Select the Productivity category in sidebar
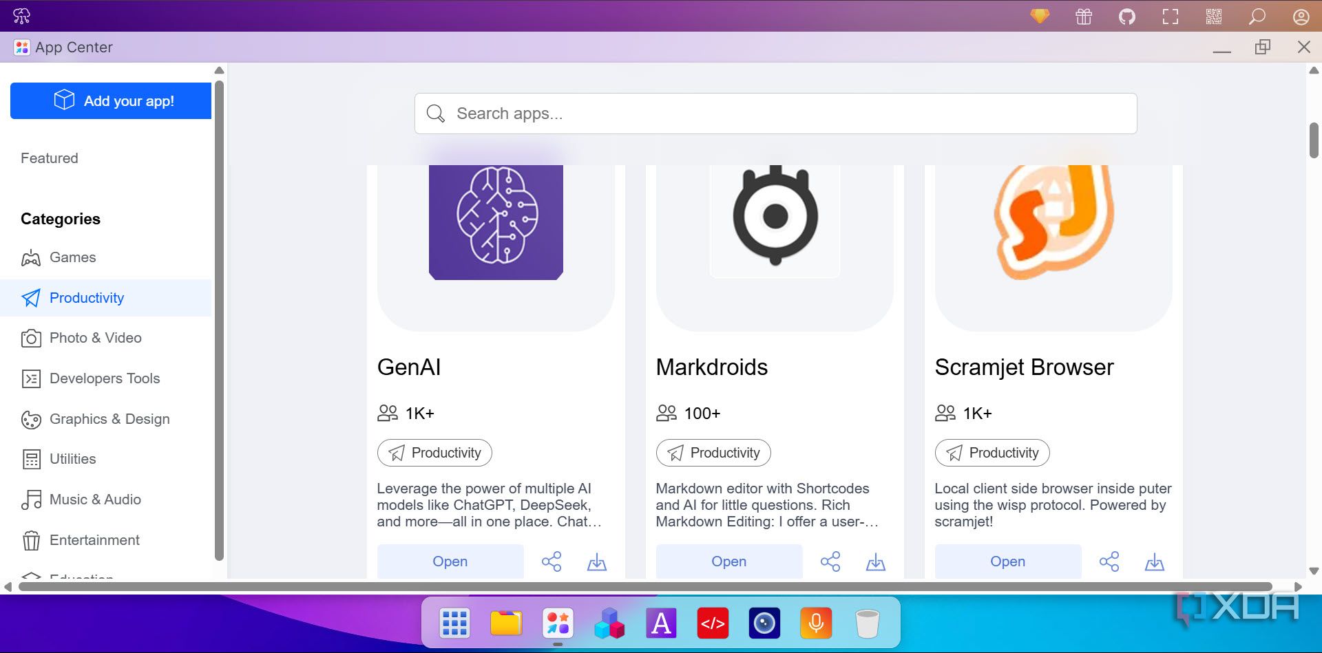 (x=106, y=298)
